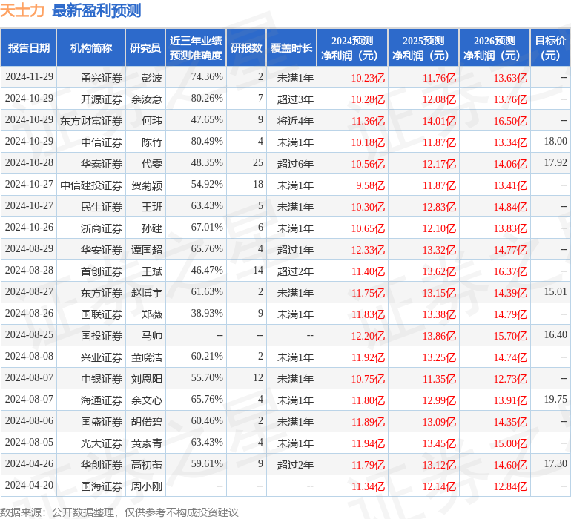
Task: Click the 天士力 stock name in title
Action: coord(23,11)
